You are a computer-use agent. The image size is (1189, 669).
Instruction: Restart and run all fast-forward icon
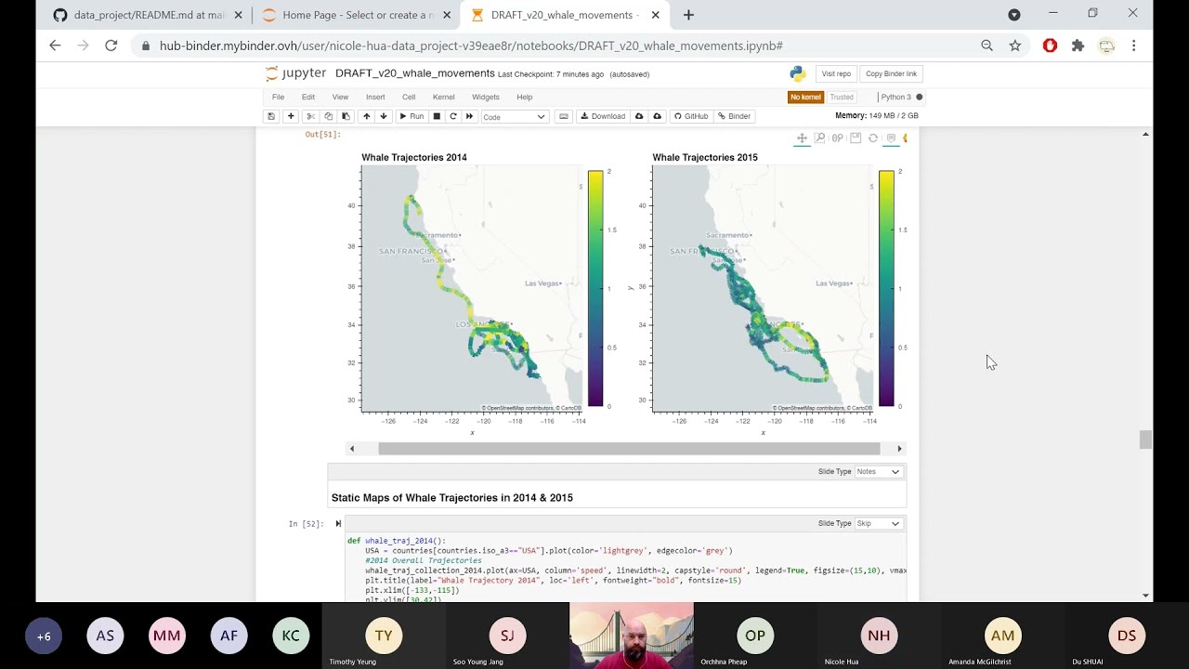point(469,116)
